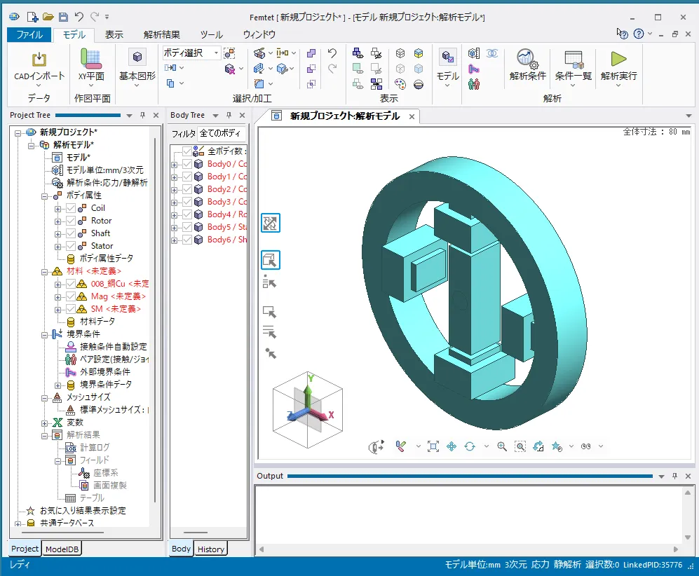
Task: Collapse the 材料 tree node
Action: pos(44,272)
